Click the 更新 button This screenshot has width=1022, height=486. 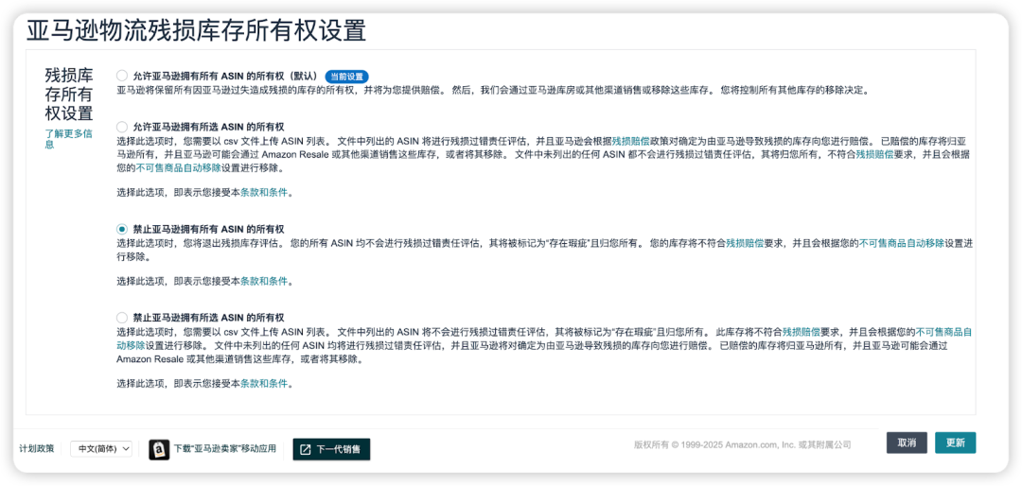coord(956,443)
